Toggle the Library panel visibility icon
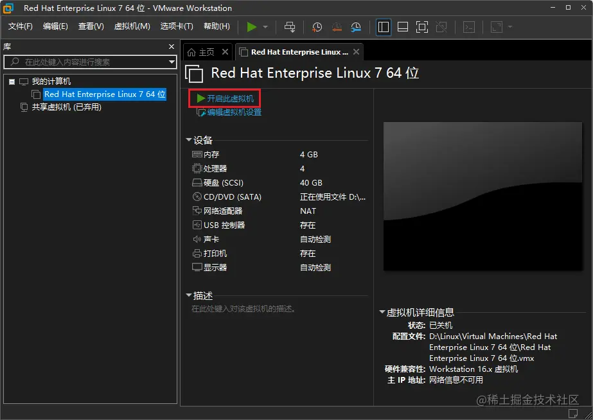Screen dimensions: 593x420 (x=384, y=27)
